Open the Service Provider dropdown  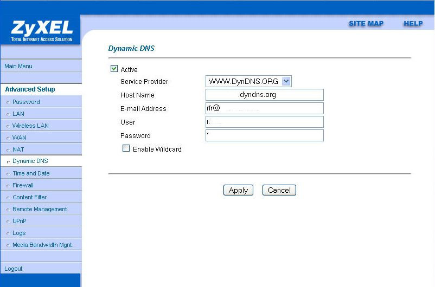point(248,81)
